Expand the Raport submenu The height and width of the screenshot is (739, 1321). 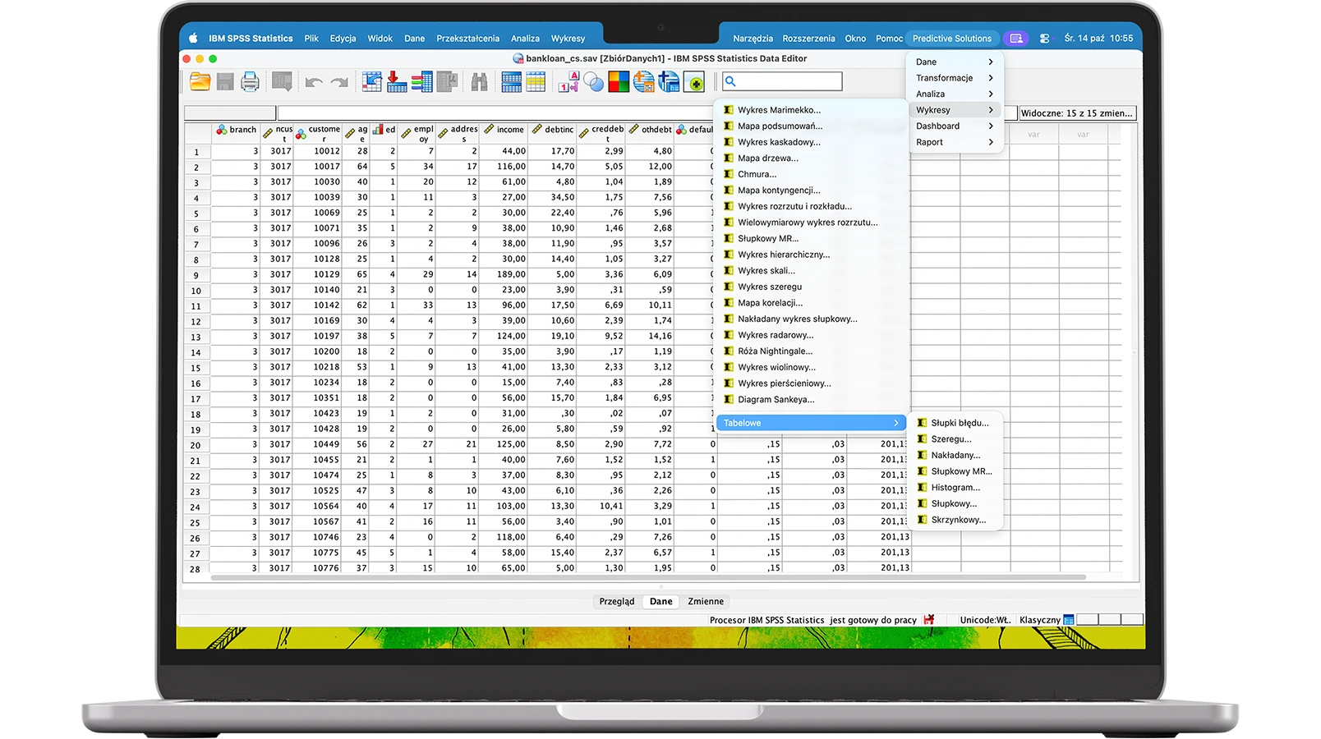tap(955, 142)
